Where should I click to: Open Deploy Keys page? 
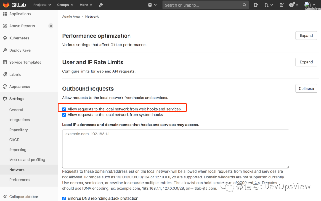pos(20,50)
